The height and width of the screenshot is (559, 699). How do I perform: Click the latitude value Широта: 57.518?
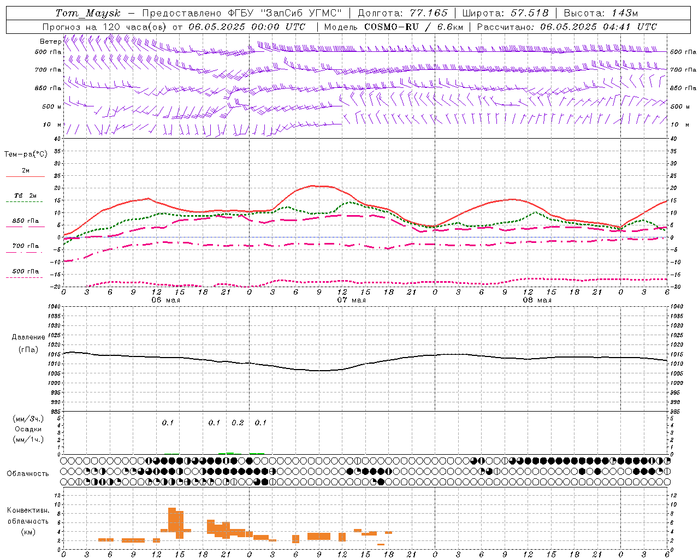click(505, 13)
